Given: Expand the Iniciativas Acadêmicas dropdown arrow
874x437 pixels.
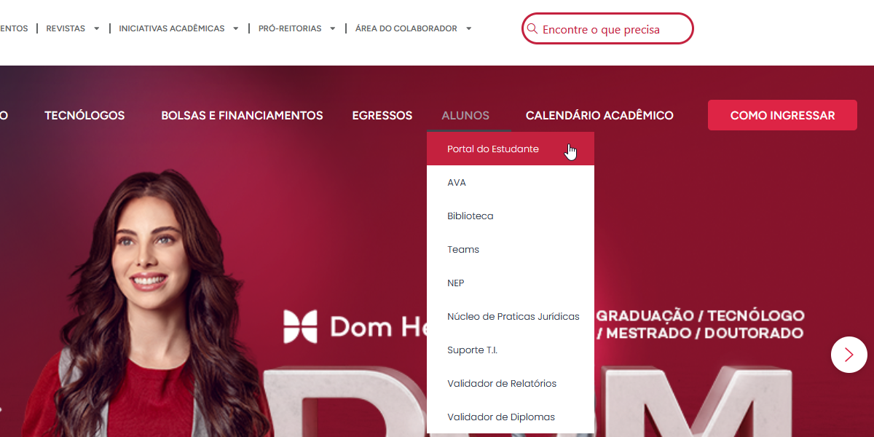Looking at the screenshot, I should coord(236,29).
